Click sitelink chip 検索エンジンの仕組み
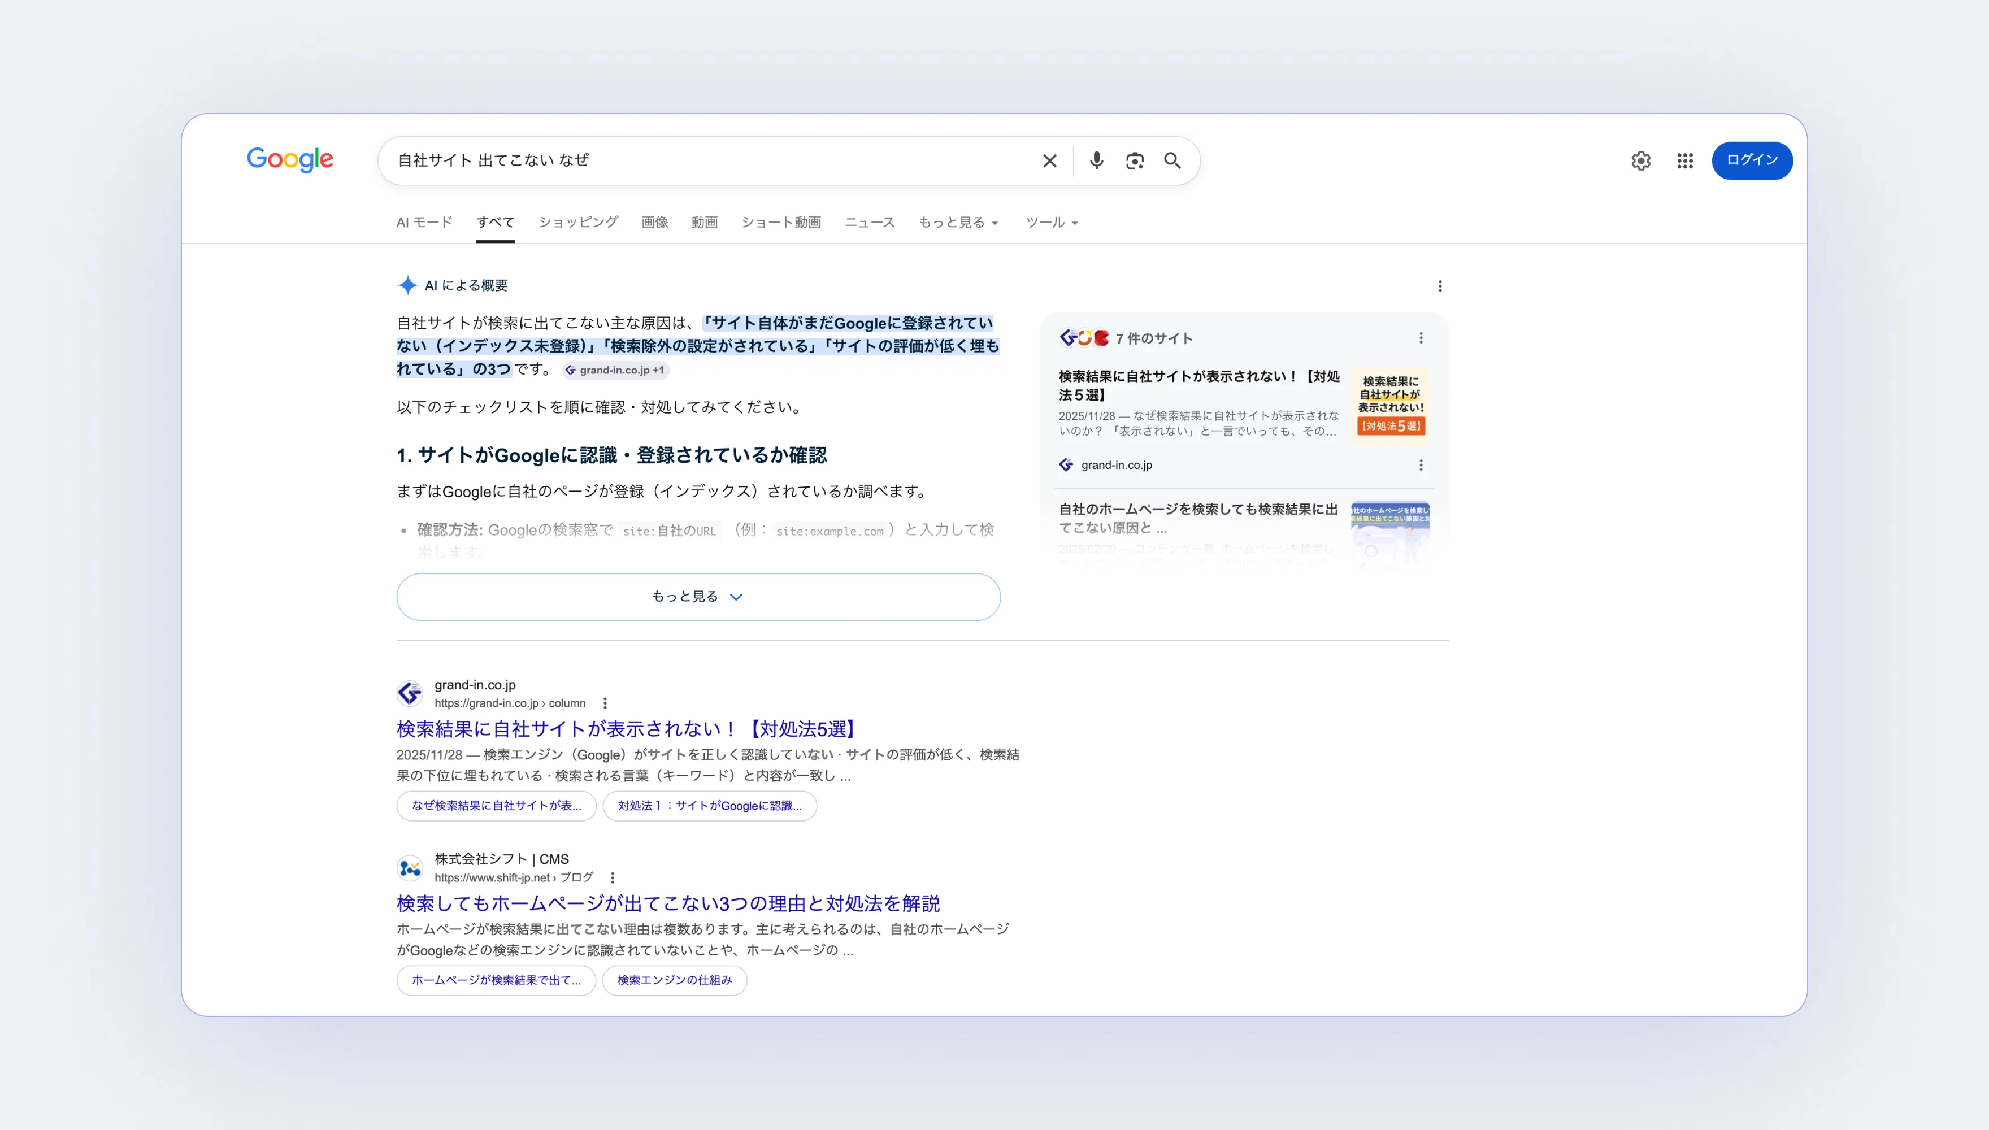This screenshot has width=1989, height=1130. click(x=674, y=981)
